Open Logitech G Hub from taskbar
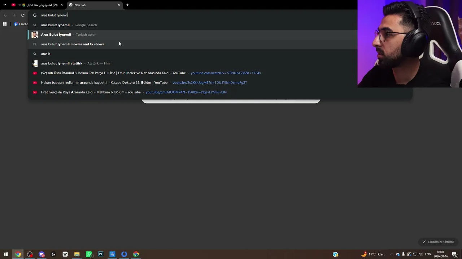Screen dimensions: 462x259 [x=53, y=254]
